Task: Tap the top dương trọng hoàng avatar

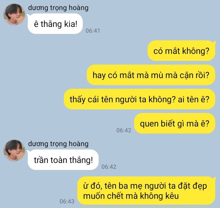Action: click(x=14, y=14)
